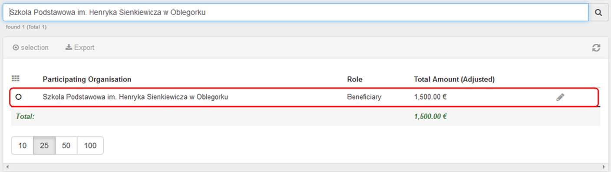Show 100 results per page
611x172 pixels.
point(90,146)
